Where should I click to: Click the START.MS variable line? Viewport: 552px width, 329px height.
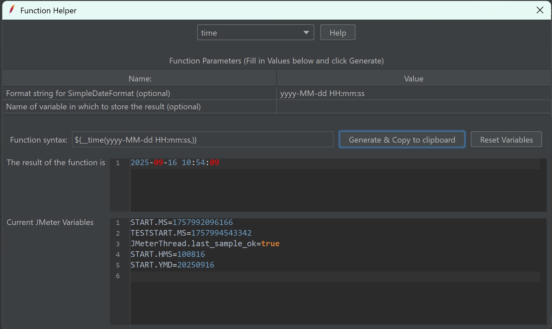point(181,222)
